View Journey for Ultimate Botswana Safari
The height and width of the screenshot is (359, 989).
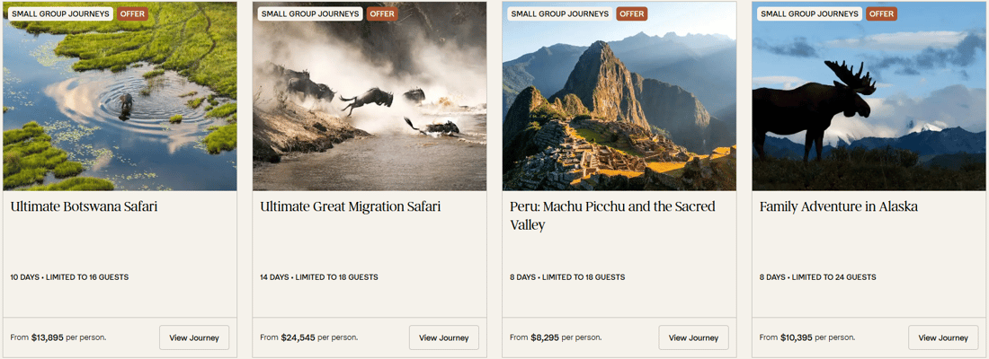coord(194,337)
